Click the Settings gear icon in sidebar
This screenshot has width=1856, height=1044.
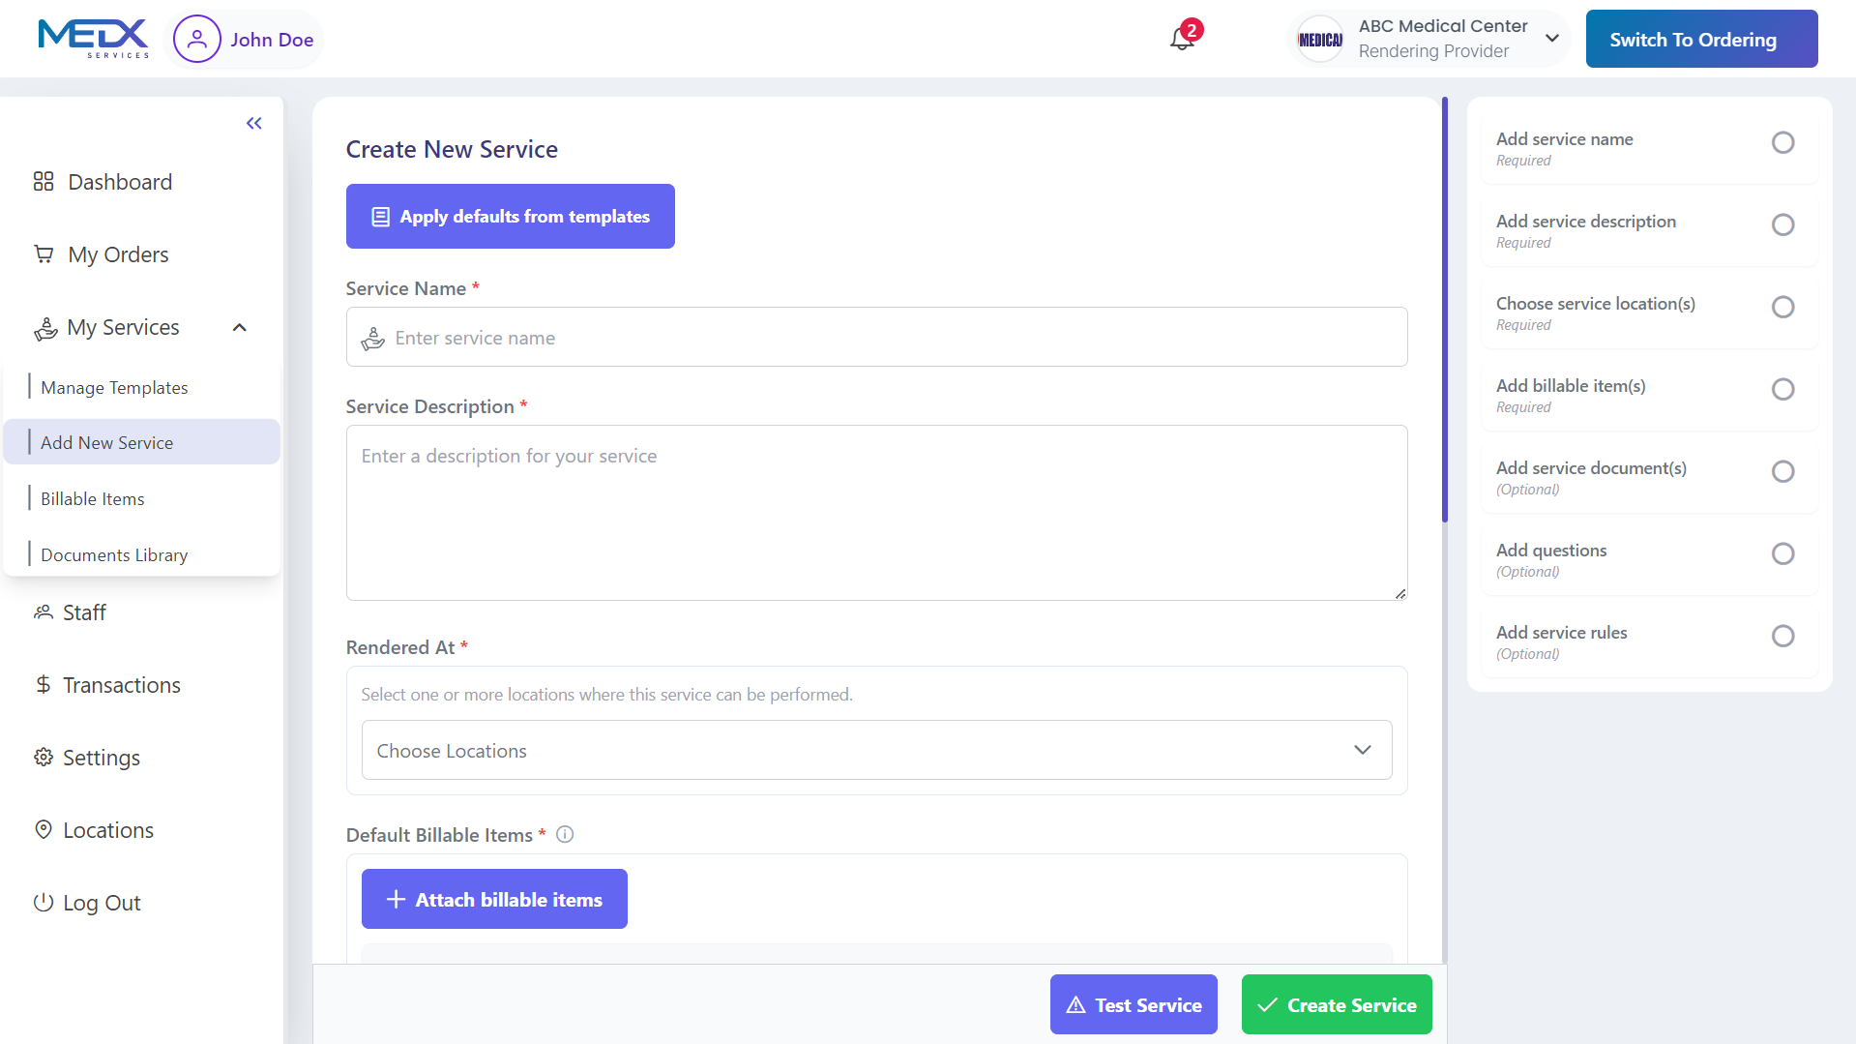click(44, 758)
